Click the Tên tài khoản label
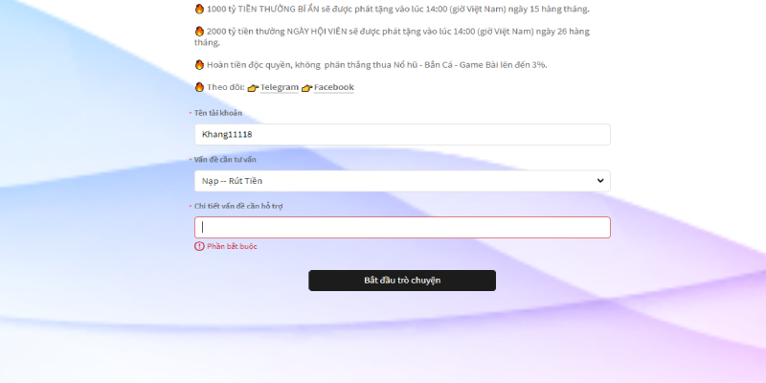Screen dimensions: 766x383 pos(218,113)
